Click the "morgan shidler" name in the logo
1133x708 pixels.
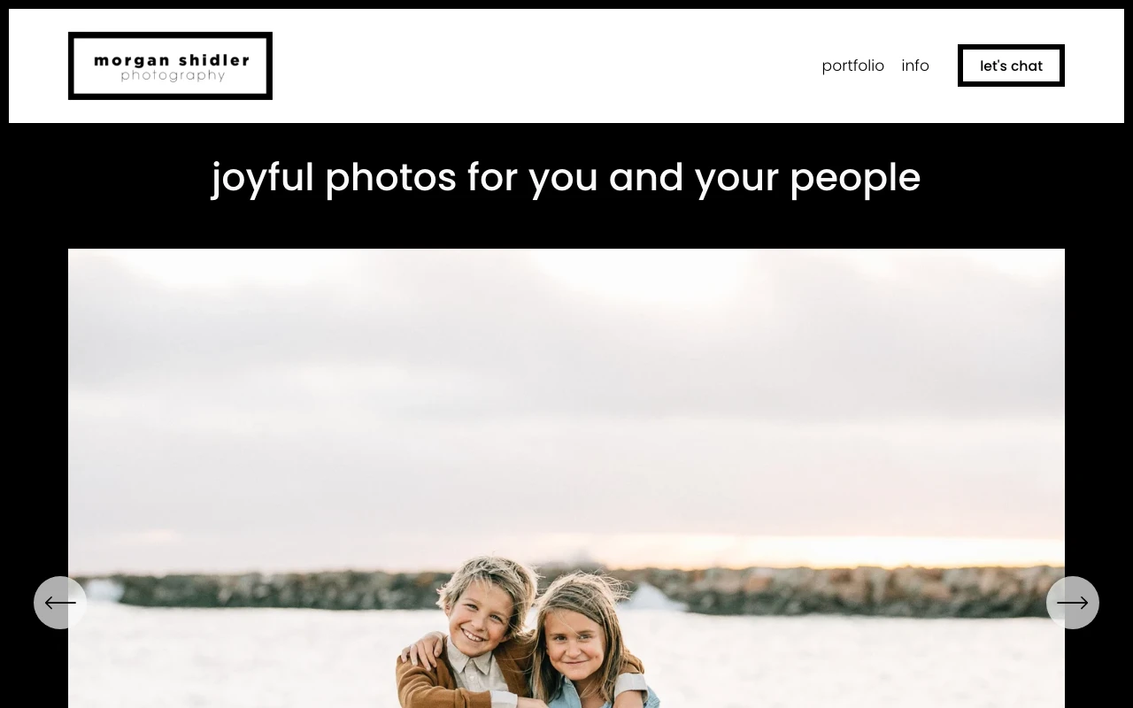point(172,61)
